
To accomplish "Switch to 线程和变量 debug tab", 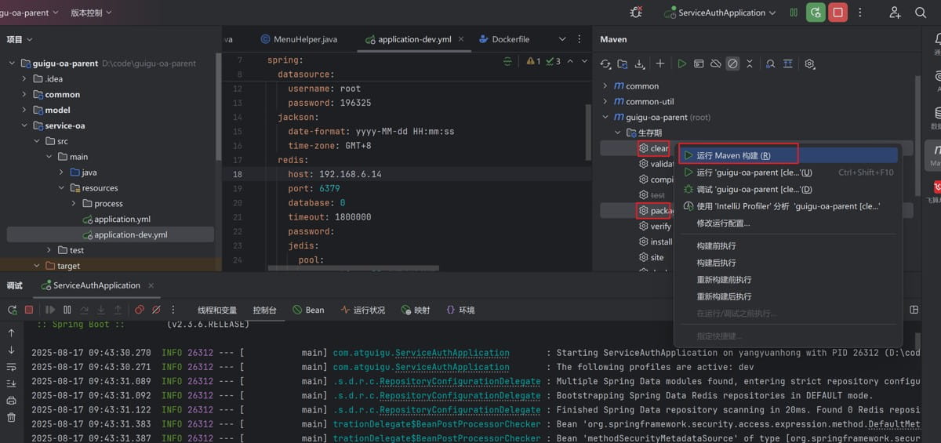I will (217, 310).
